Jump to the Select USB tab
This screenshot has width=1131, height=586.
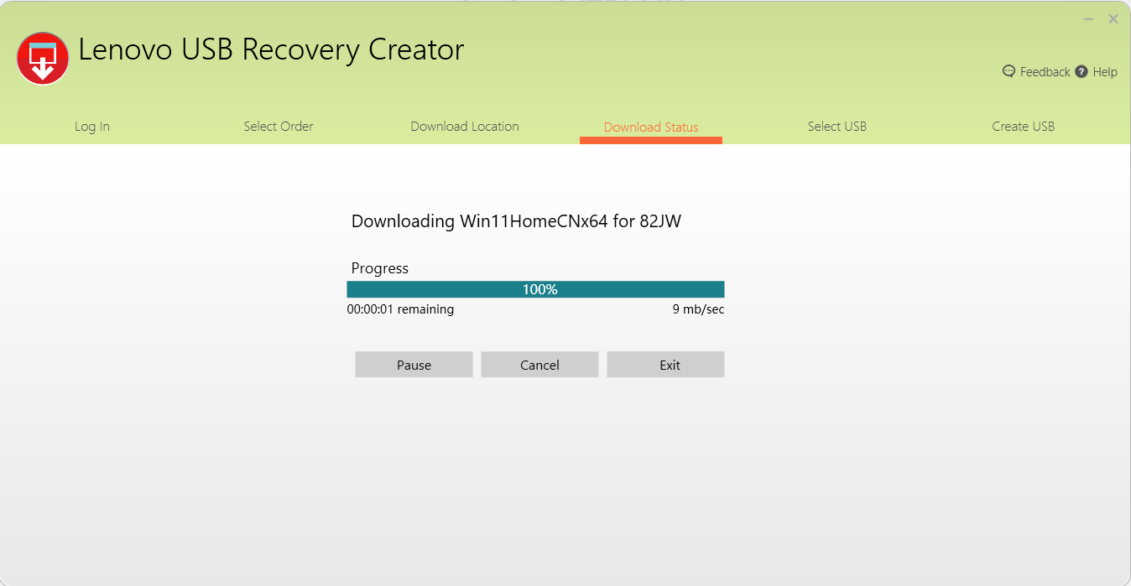[x=837, y=127]
